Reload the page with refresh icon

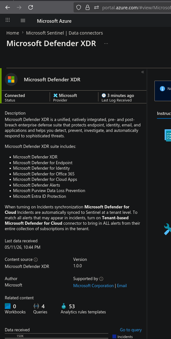click(31, 8)
